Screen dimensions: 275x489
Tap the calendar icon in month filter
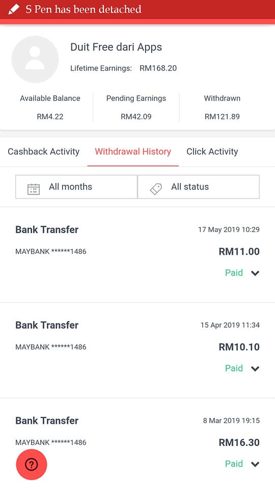point(34,189)
